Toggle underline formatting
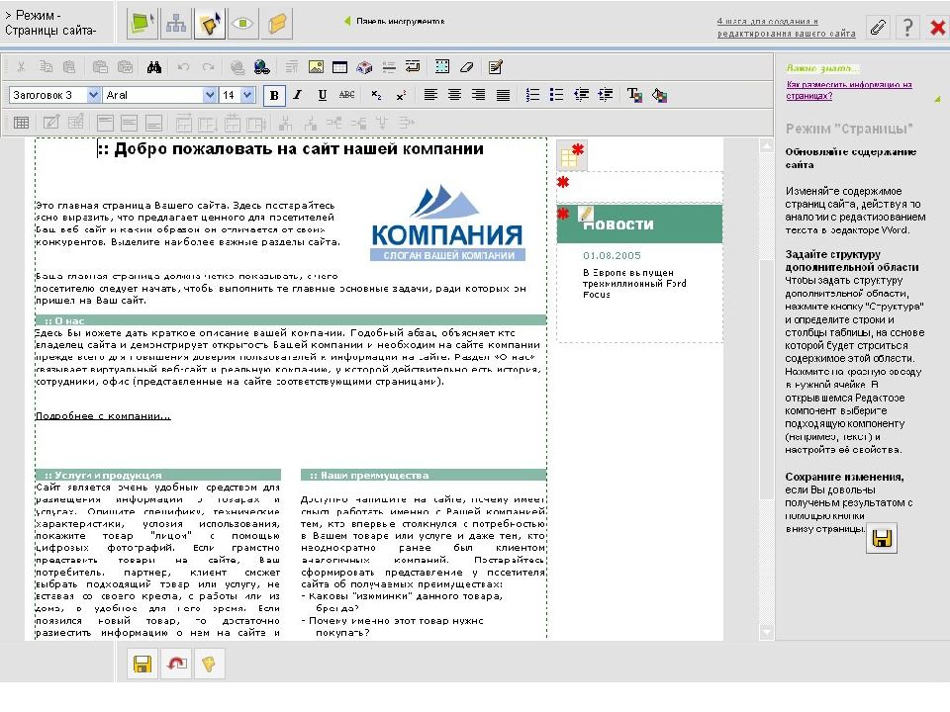This screenshot has height=712, width=950. [323, 95]
